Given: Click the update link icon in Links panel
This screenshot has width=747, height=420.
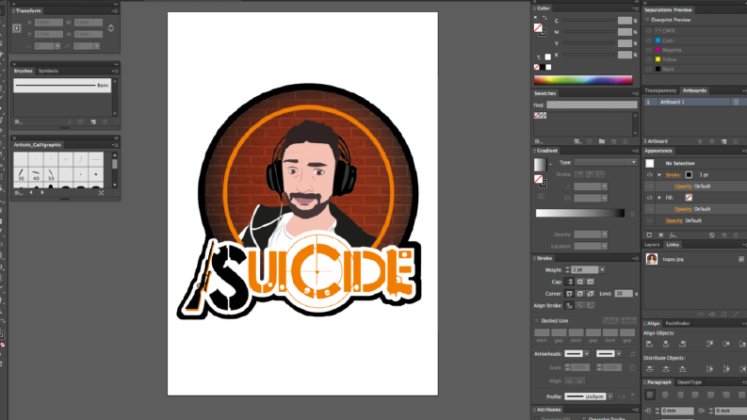Looking at the screenshot, I should [x=723, y=315].
